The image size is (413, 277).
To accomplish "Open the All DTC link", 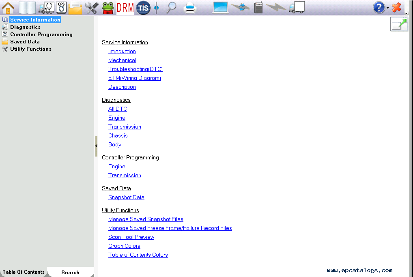I will (118, 109).
